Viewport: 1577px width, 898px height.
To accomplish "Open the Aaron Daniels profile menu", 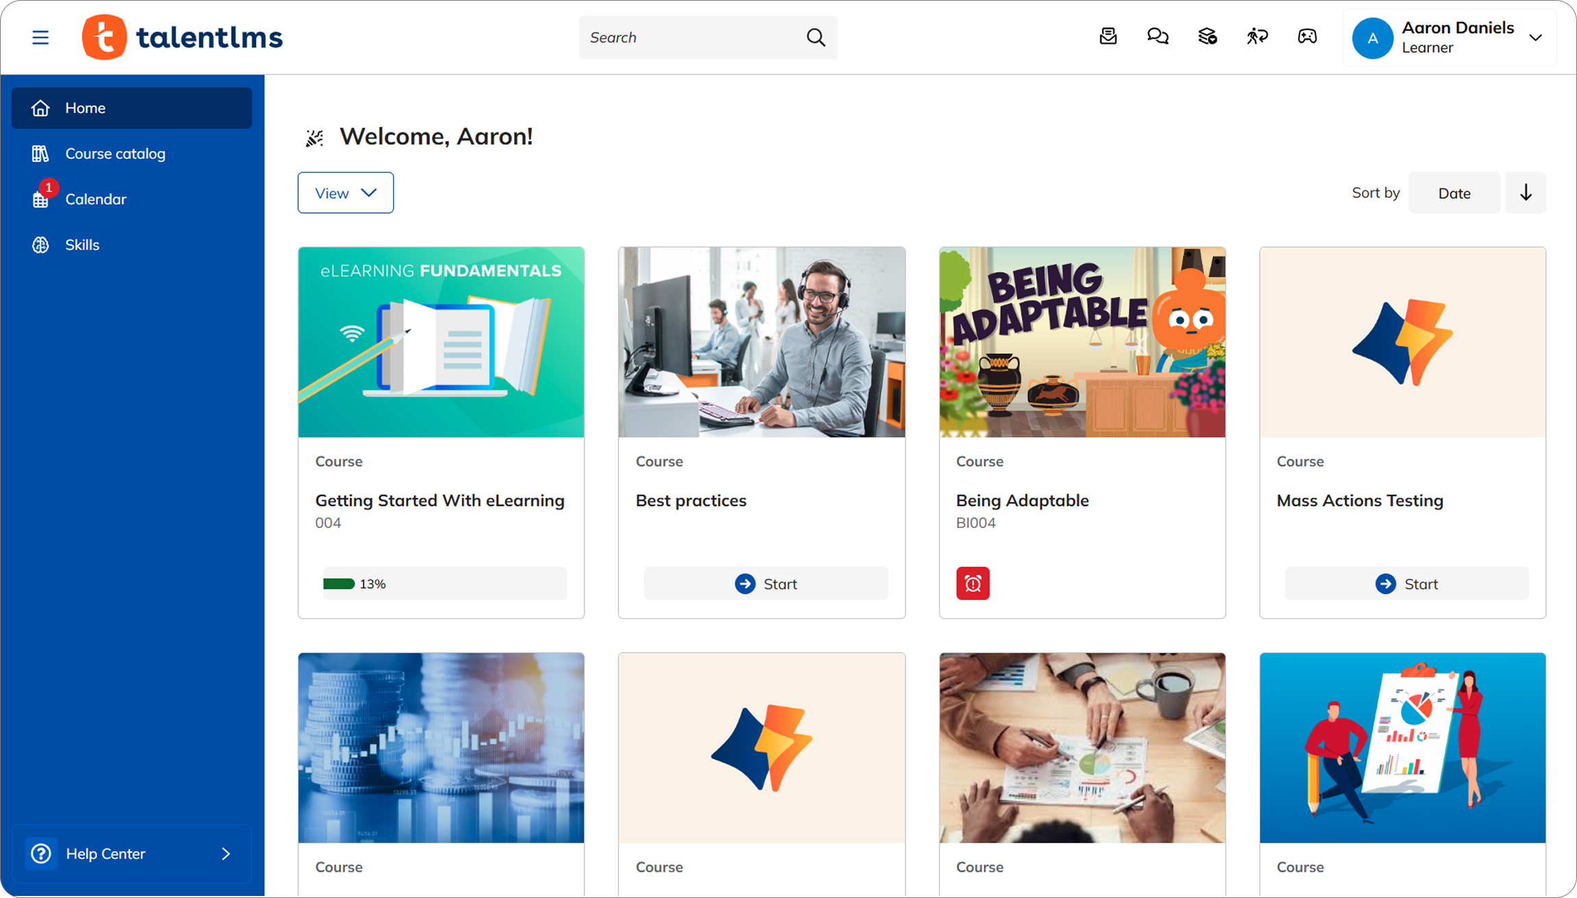I will pos(1450,38).
